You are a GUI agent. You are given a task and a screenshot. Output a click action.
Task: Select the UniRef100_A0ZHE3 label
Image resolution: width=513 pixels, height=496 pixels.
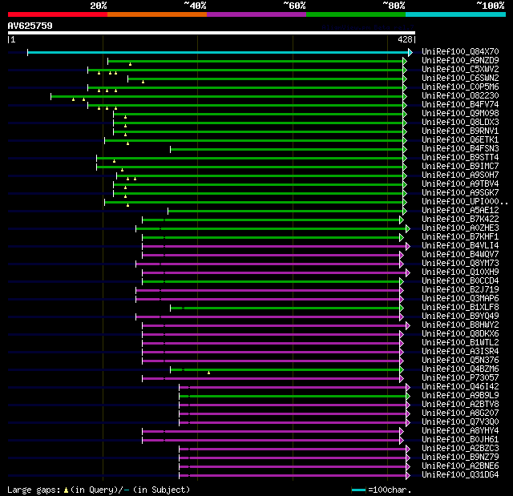[x=460, y=228]
